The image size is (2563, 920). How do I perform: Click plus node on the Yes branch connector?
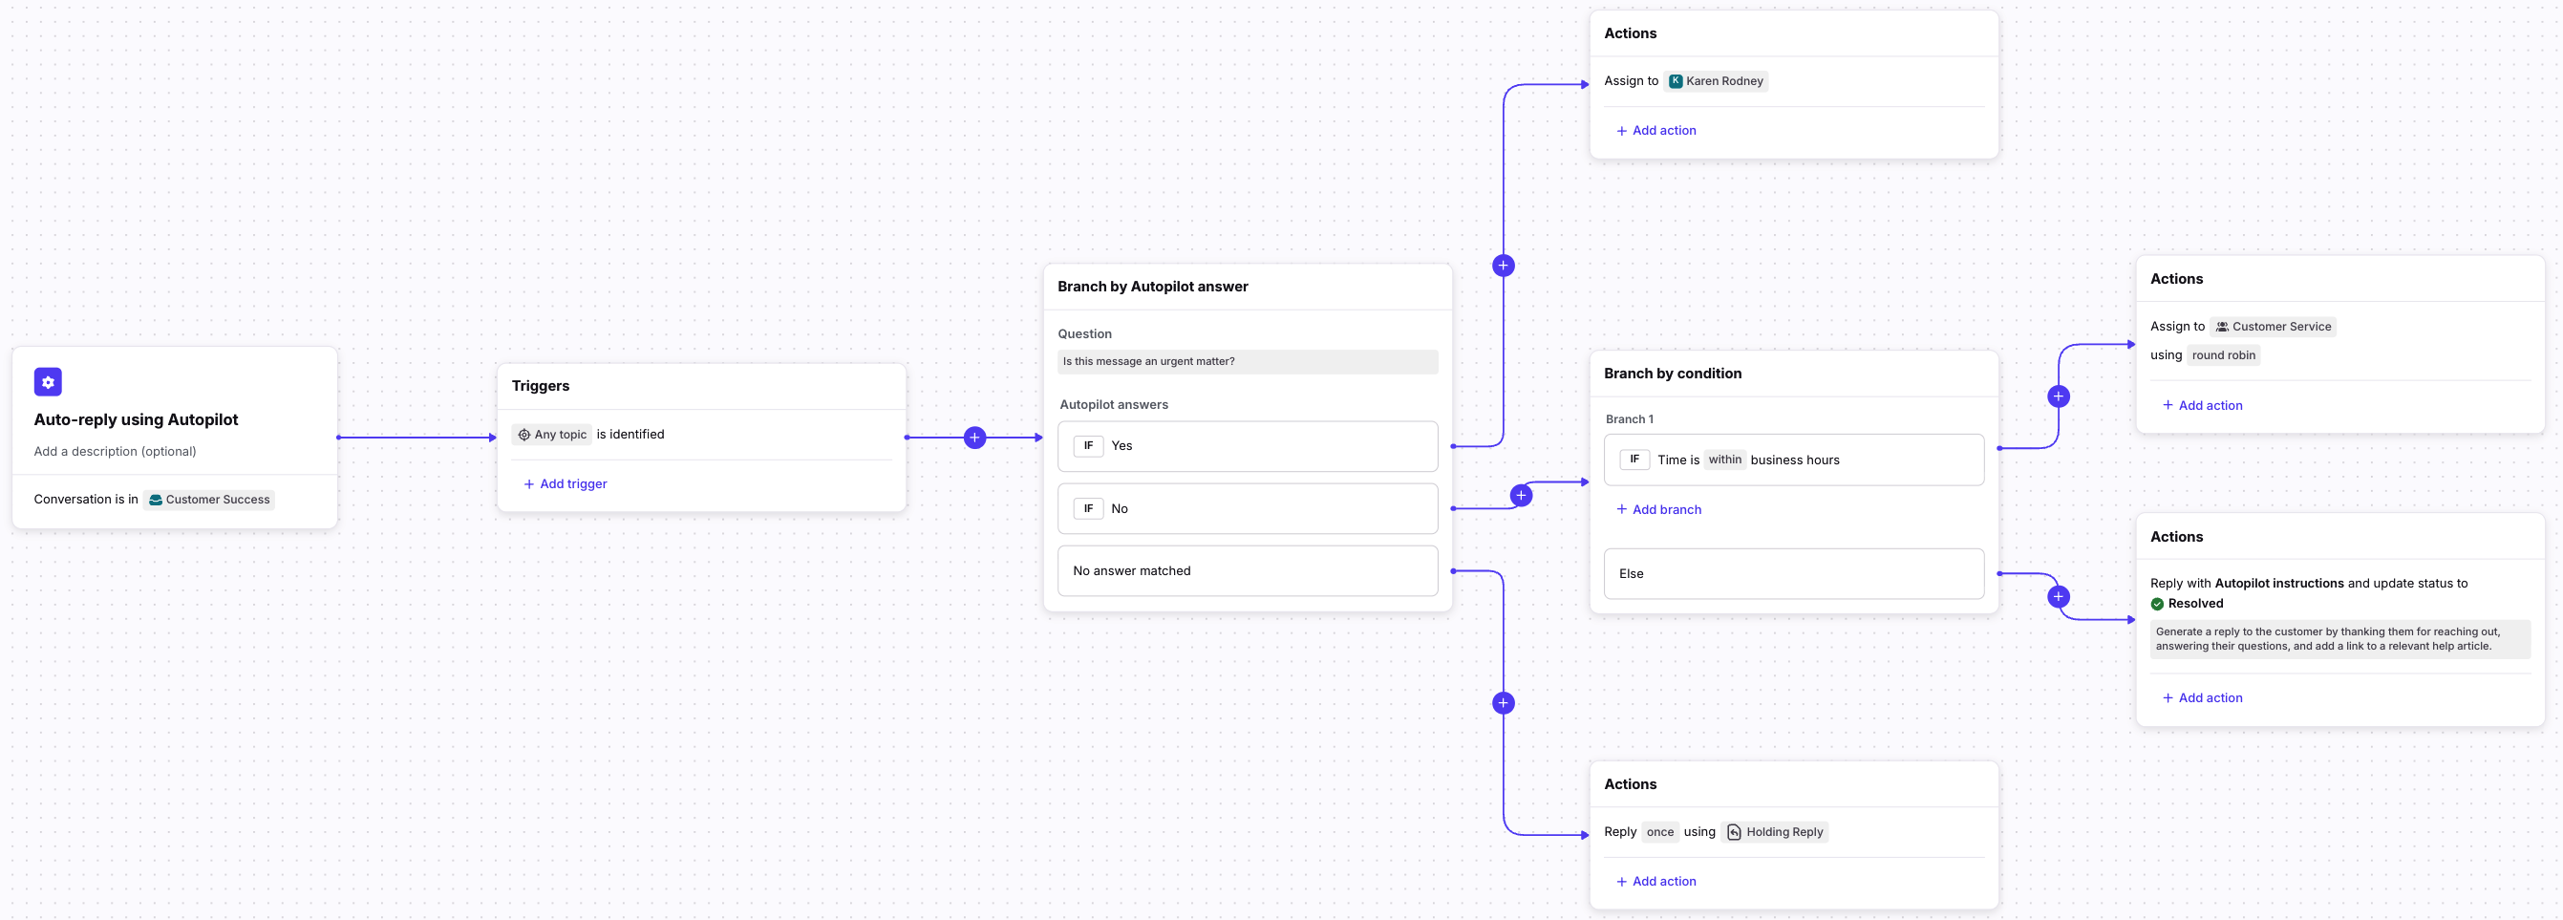(1503, 266)
